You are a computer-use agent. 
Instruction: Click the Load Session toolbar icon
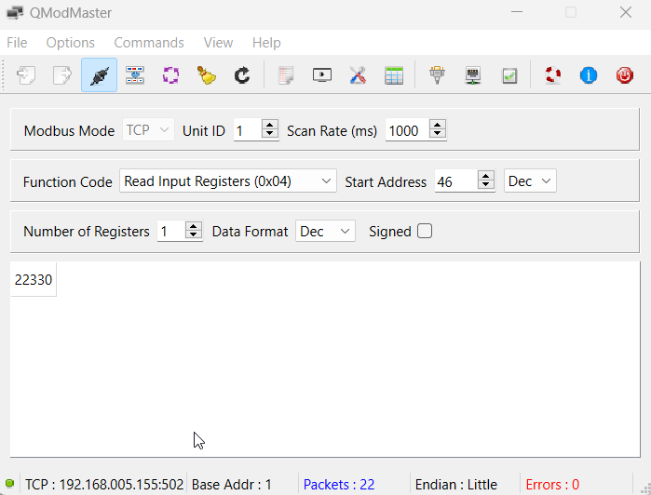(26, 75)
